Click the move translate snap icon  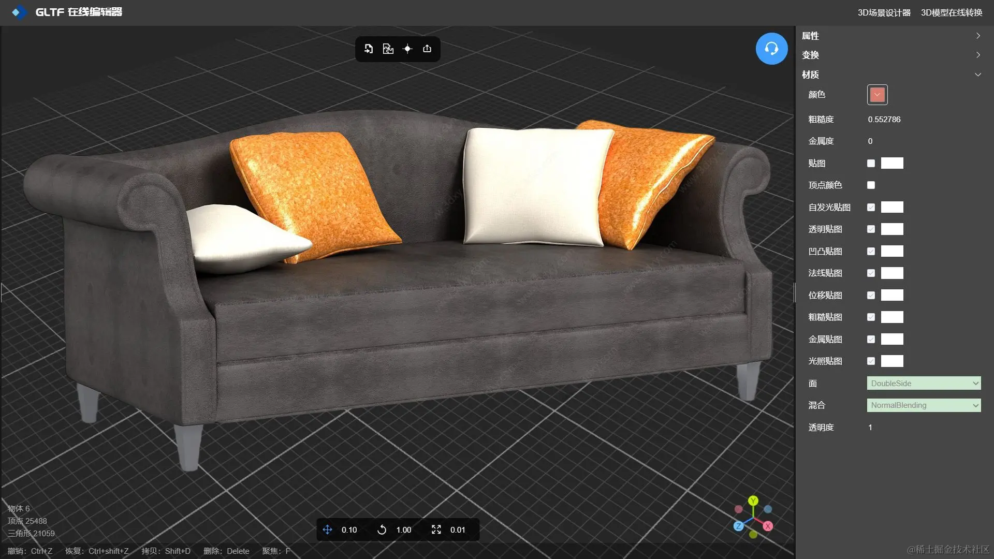click(x=327, y=529)
